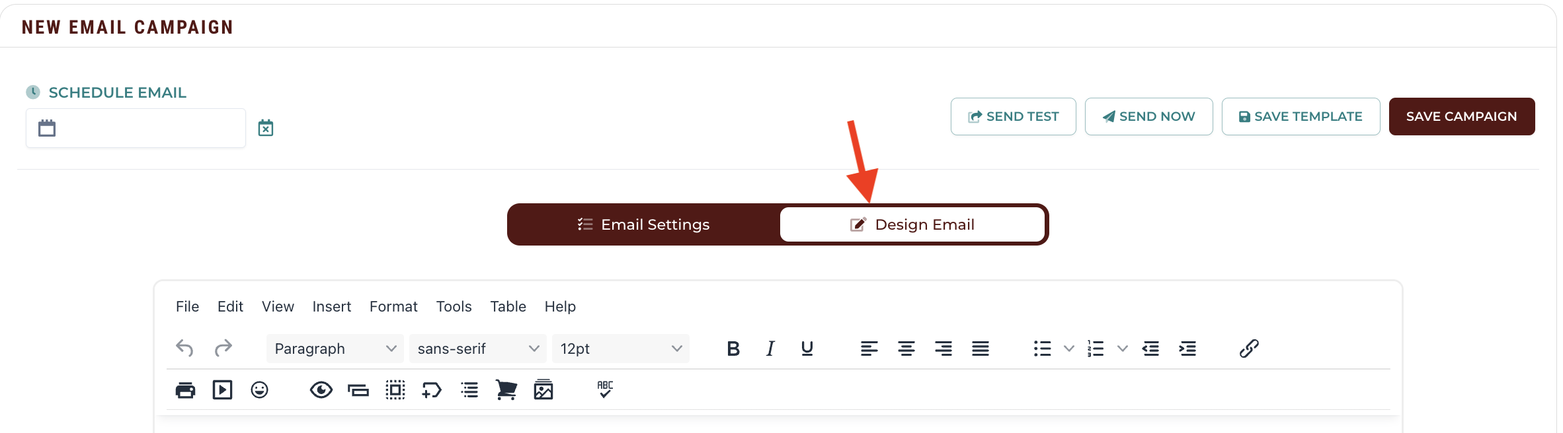
Task: Open the Insert menu
Action: point(332,306)
